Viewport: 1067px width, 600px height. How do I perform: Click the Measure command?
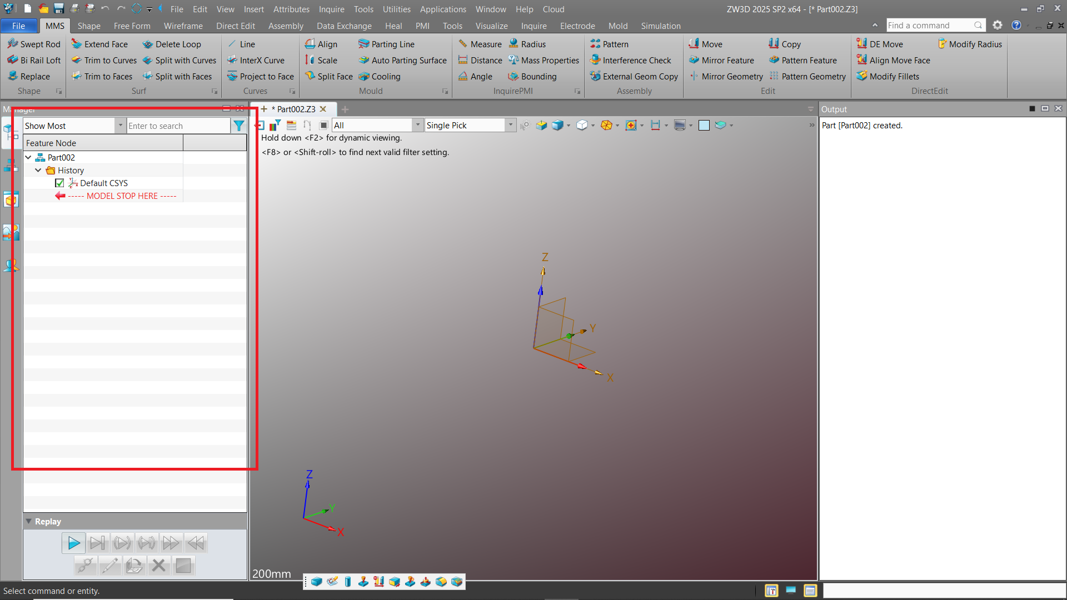click(x=480, y=44)
